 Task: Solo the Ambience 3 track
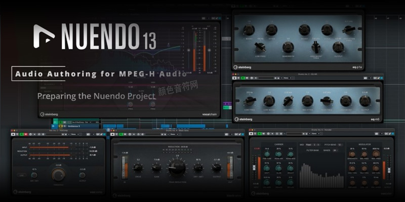pyautogui.click(x=65, y=126)
